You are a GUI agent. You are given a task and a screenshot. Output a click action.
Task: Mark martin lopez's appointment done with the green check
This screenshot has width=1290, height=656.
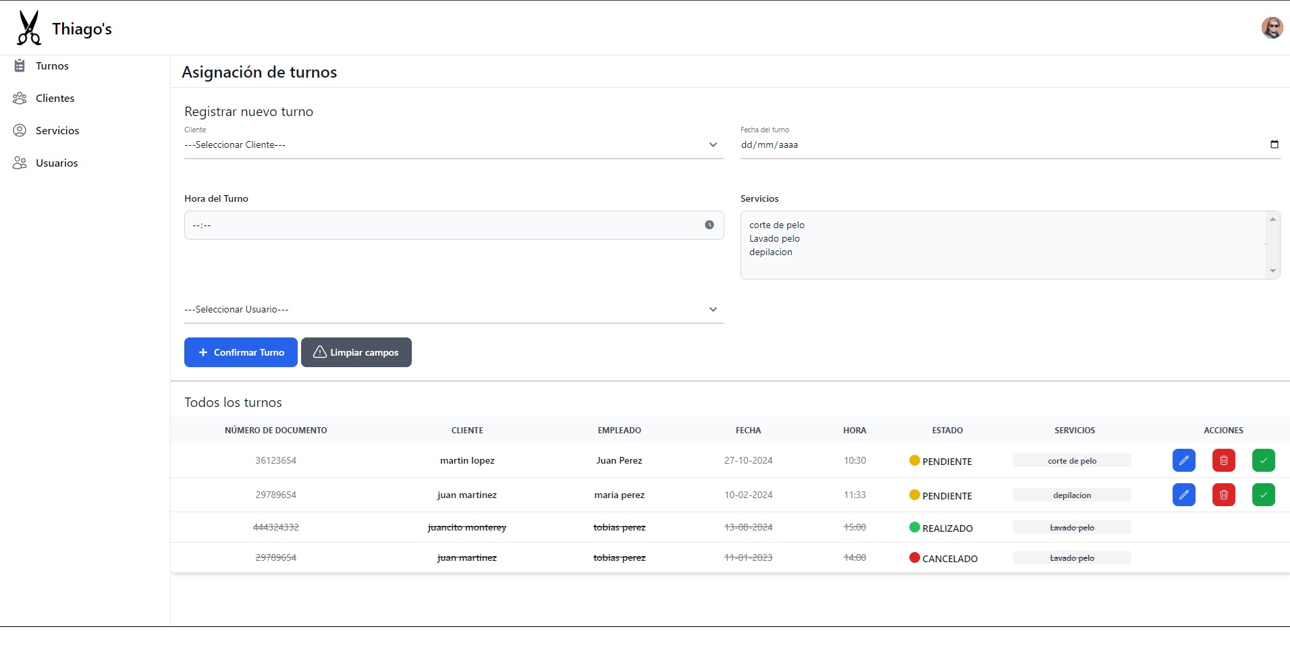tap(1264, 460)
